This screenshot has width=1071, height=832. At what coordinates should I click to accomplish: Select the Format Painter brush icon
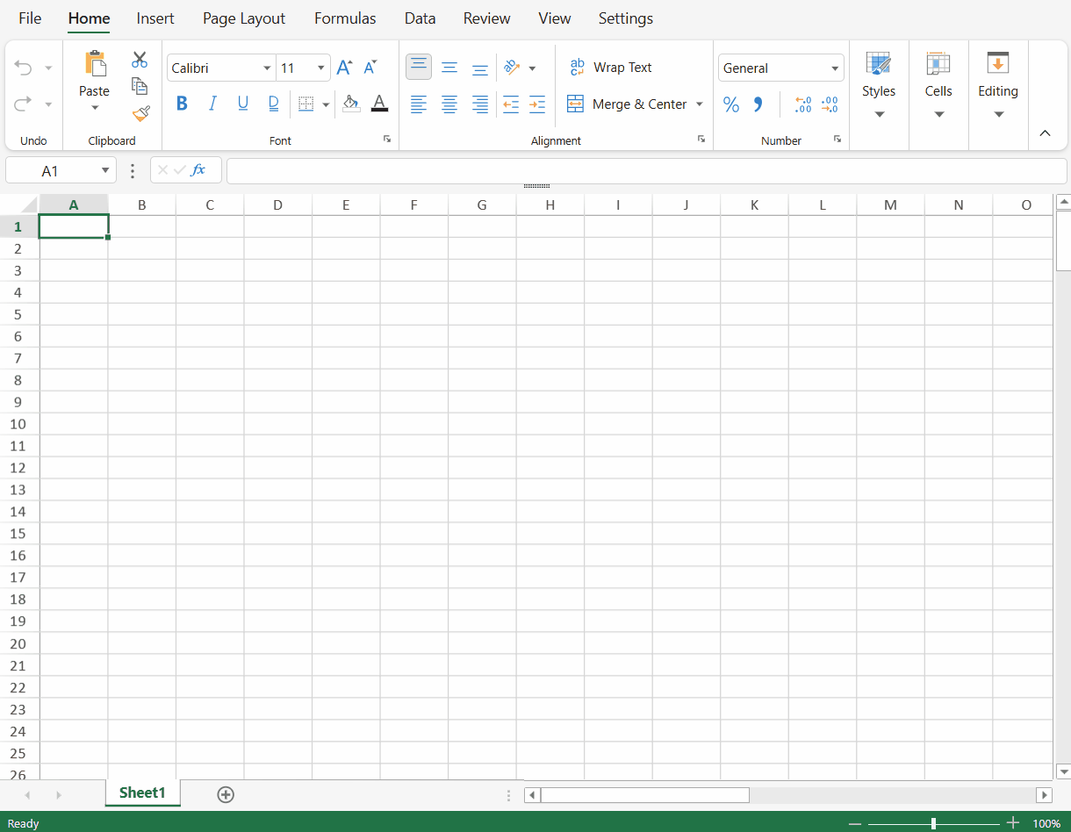click(x=140, y=113)
